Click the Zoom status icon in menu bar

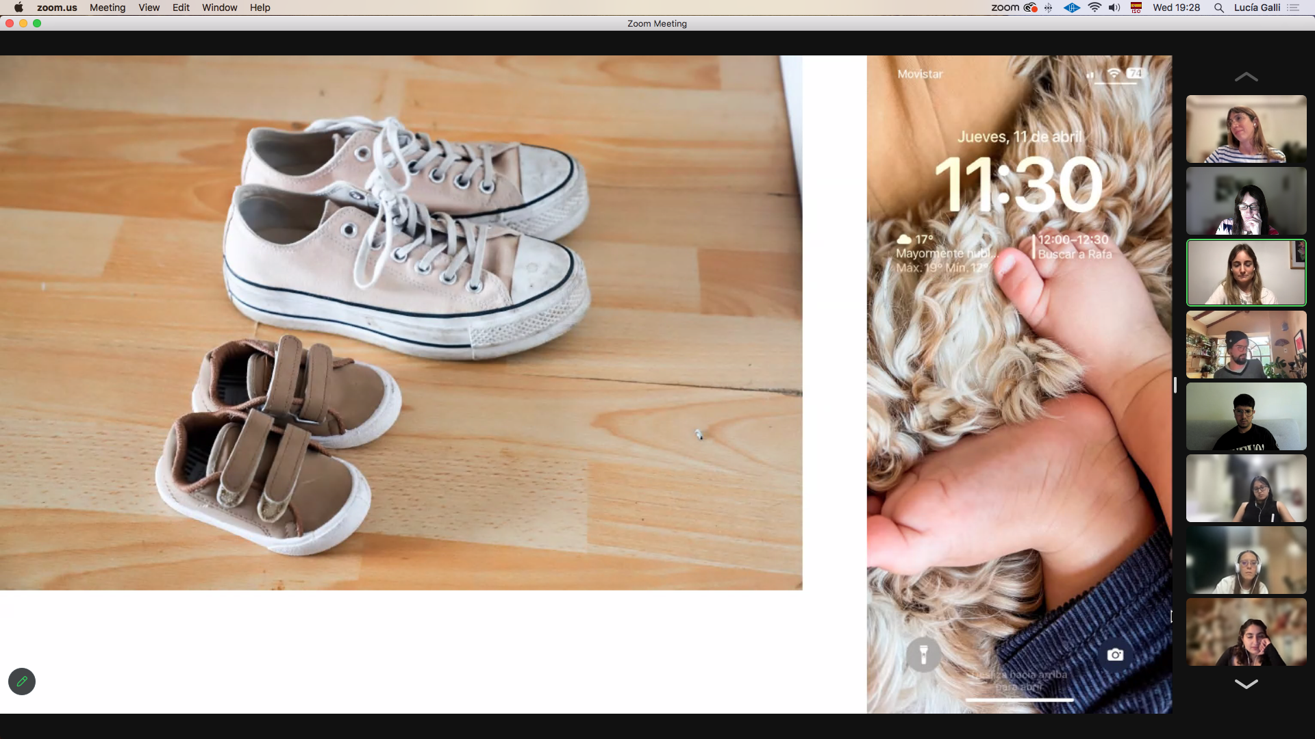[1005, 8]
